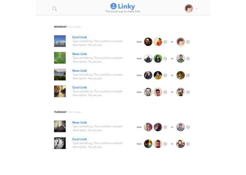The image size is (246, 175).
Task: Click green-background sender avatar on leaf row
Action: click(x=158, y=58)
